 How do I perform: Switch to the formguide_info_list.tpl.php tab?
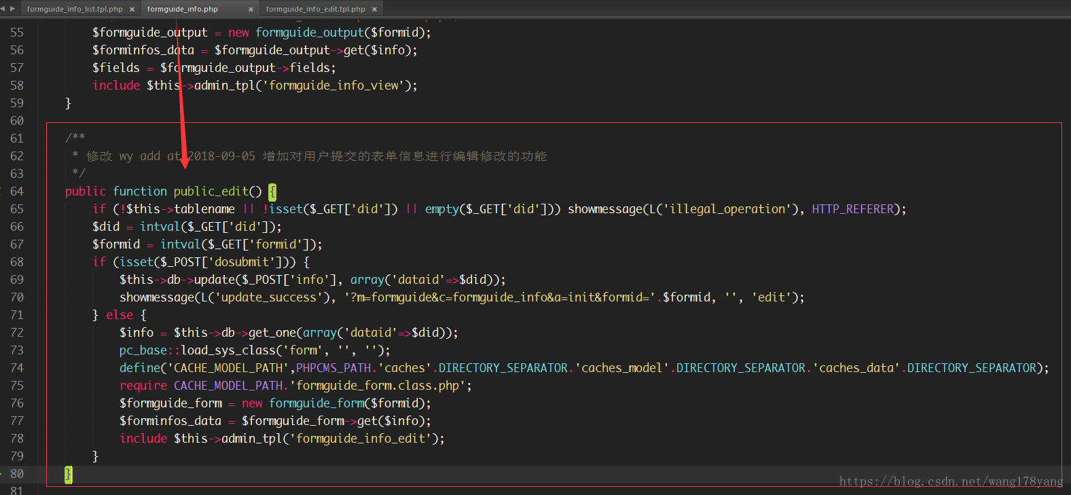pos(75,9)
